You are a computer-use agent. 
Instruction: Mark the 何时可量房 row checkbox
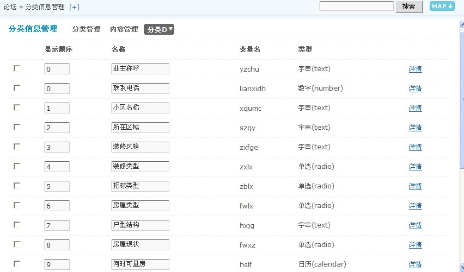(x=17, y=264)
